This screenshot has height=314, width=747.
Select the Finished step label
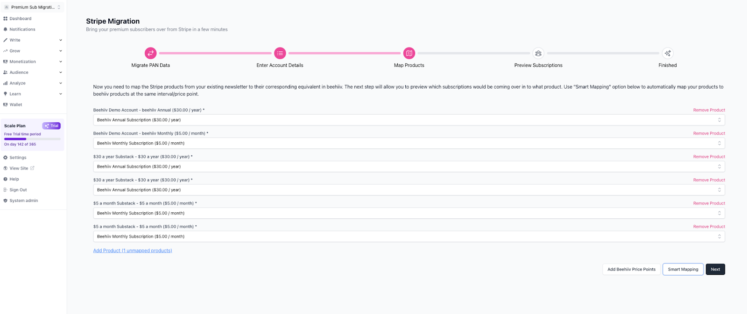[x=668, y=65]
